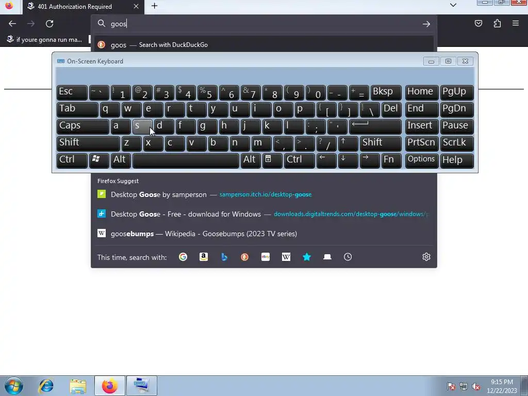Click the Tab key on the keyboard

click(x=77, y=109)
